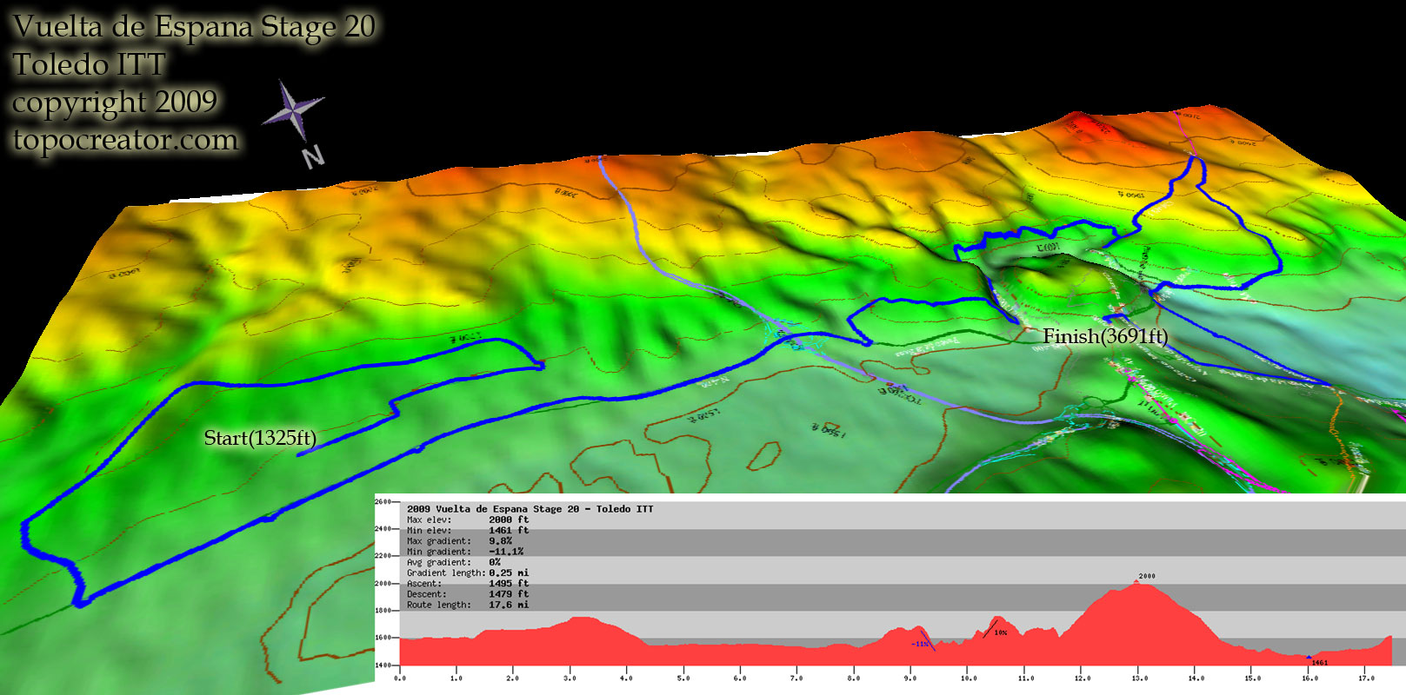1406x695 pixels.
Task: Click the "17.0" distance axis tick
Action: (1366, 678)
